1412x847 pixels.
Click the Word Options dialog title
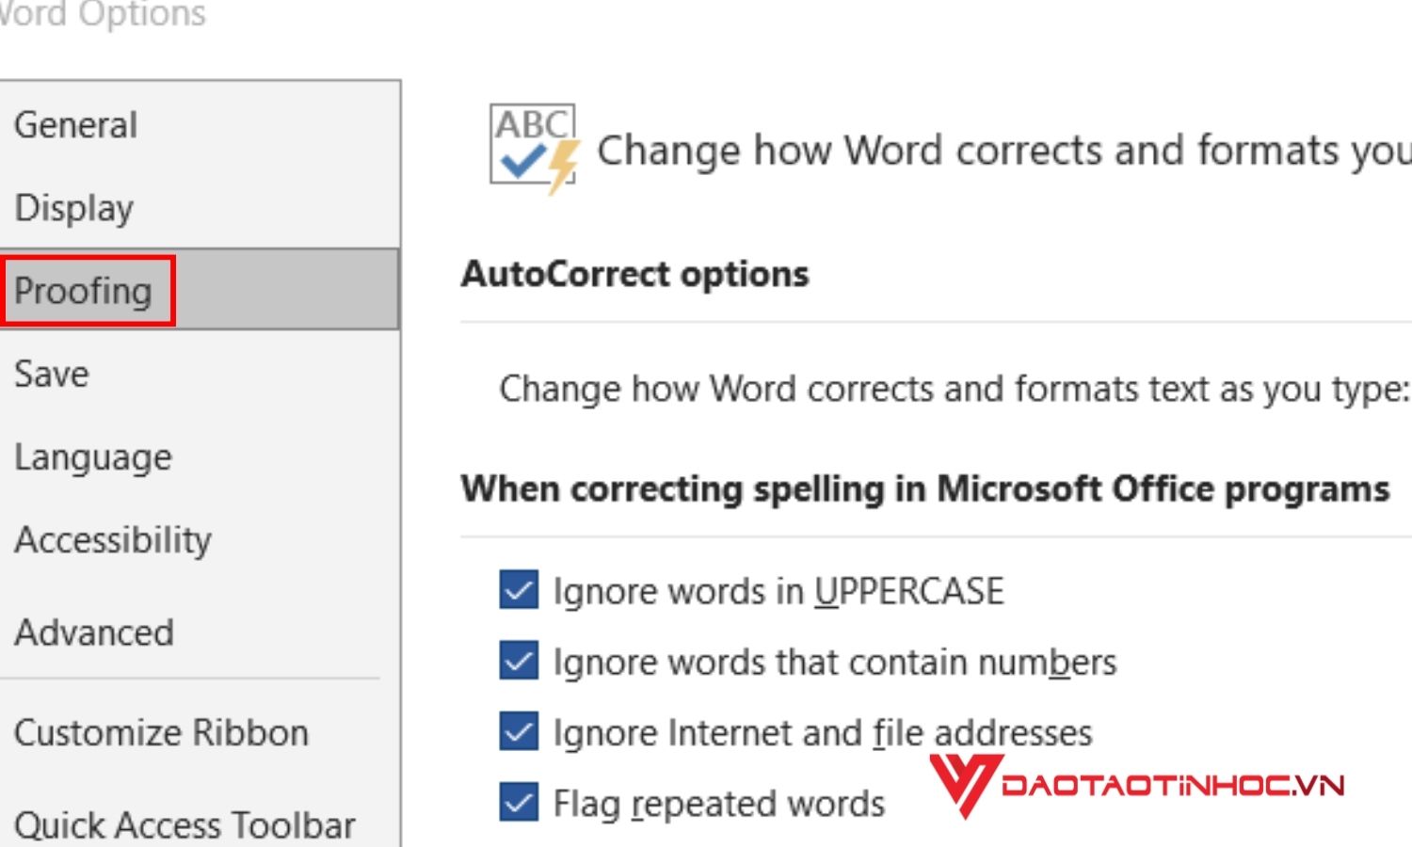point(103,14)
